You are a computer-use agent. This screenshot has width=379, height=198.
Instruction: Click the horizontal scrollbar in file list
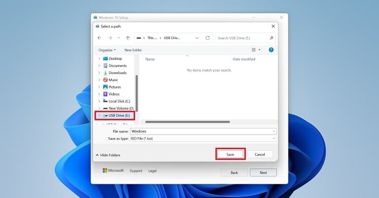187,122
